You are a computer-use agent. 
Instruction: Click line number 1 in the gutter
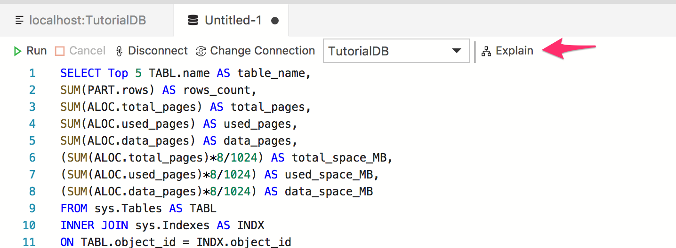click(x=32, y=73)
